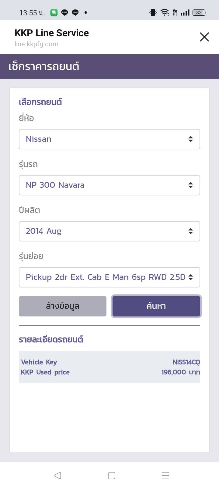
Task: Tap the Android home square icon
Action: [112, 475]
